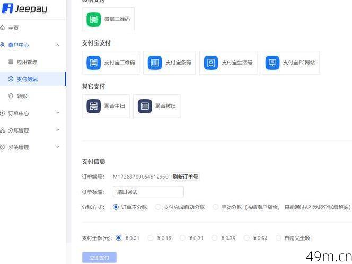The width and height of the screenshot is (352, 264).
Task: Expand the 订单中心 menu chevron
Action: 58,113
